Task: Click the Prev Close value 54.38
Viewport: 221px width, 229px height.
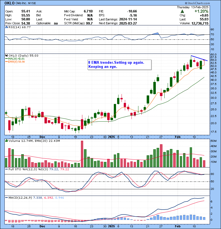Action: click(26, 23)
